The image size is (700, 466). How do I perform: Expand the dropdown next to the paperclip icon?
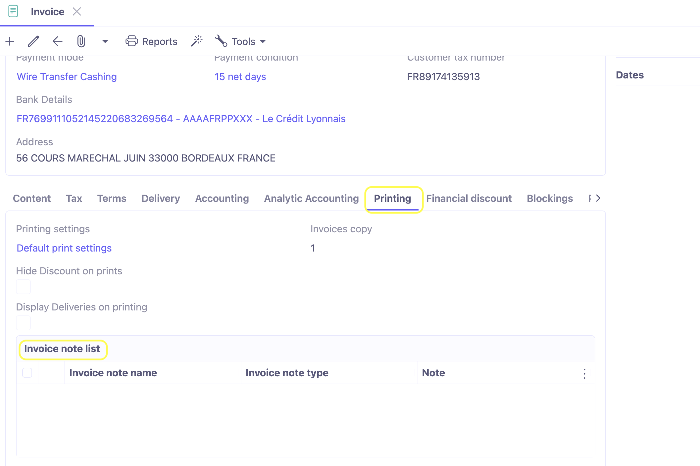[x=105, y=42]
